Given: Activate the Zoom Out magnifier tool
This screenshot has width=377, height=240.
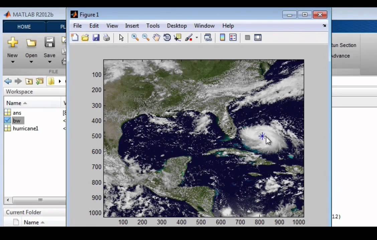Looking at the screenshot, I should pos(146,37).
